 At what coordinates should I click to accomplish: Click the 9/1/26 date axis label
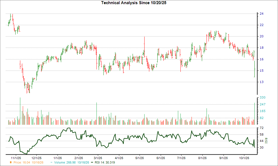pyautogui.click(x=224, y=158)
